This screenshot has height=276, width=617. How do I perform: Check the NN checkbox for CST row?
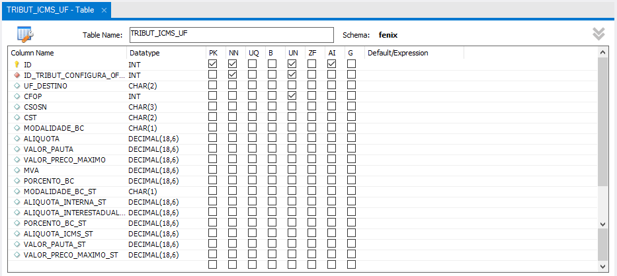pos(232,117)
